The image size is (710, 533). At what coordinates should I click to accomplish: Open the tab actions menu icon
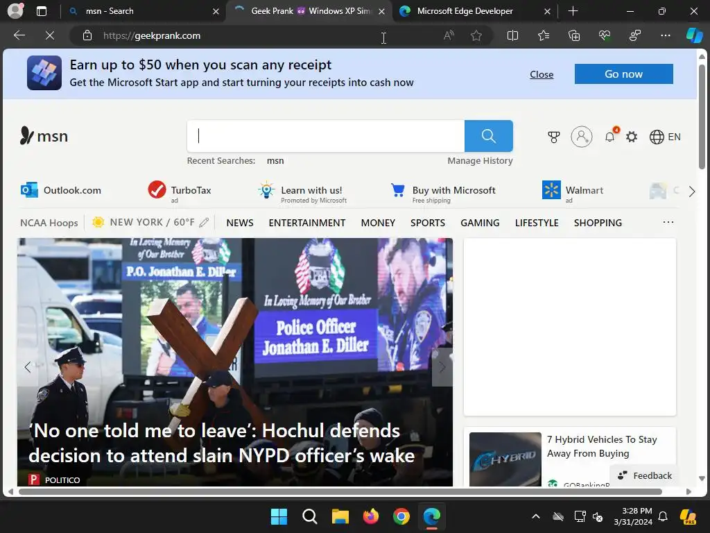(42, 11)
